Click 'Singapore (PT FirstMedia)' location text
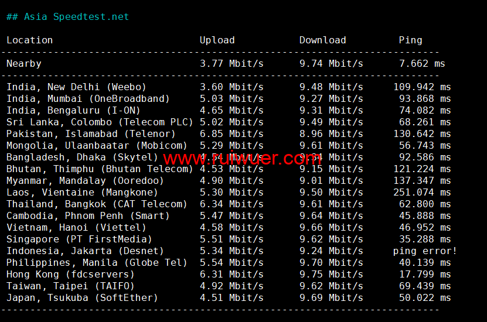 click(79, 239)
